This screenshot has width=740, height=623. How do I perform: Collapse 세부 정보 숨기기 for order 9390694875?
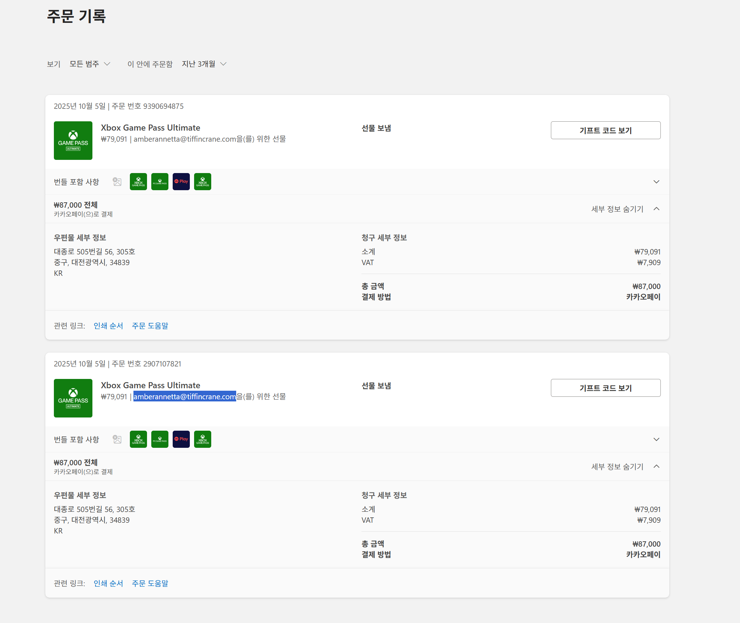click(625, 209)
